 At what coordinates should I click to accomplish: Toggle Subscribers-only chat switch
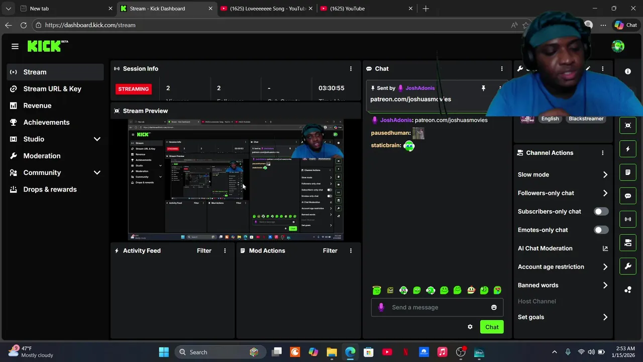coord(601,212)
